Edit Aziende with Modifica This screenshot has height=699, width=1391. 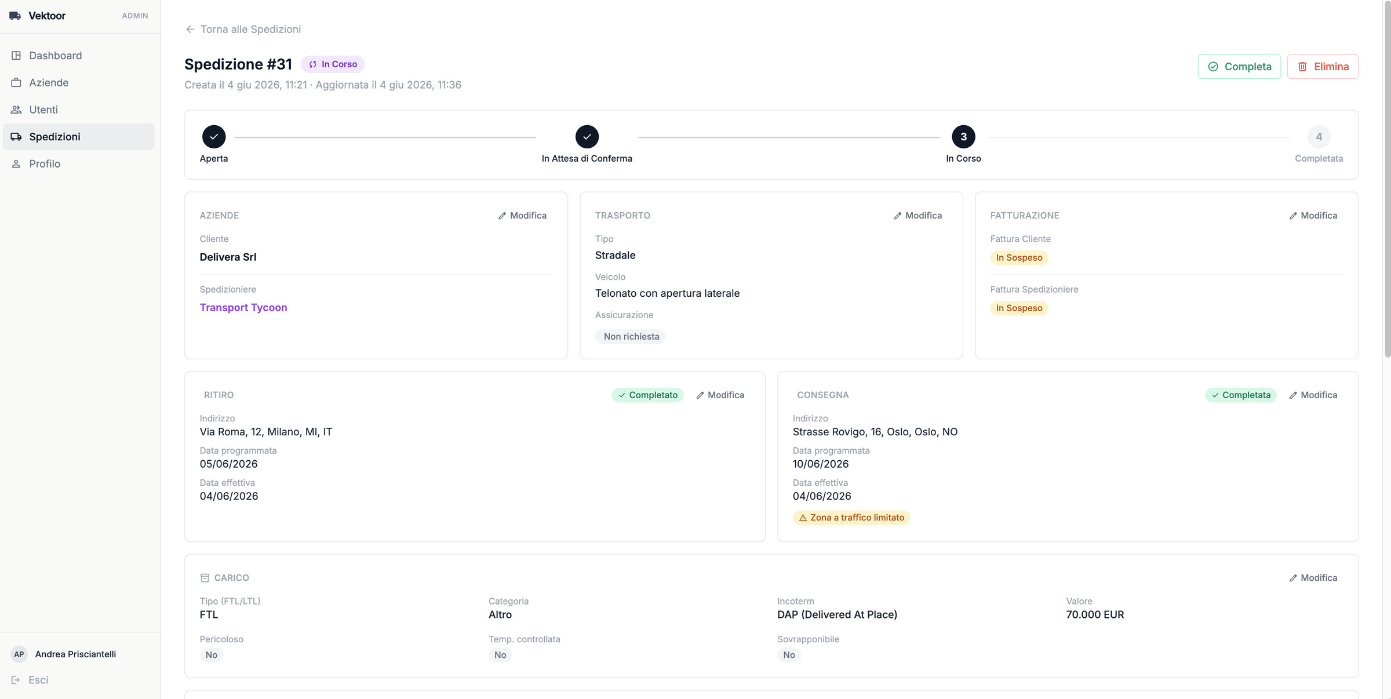(522, 216)
